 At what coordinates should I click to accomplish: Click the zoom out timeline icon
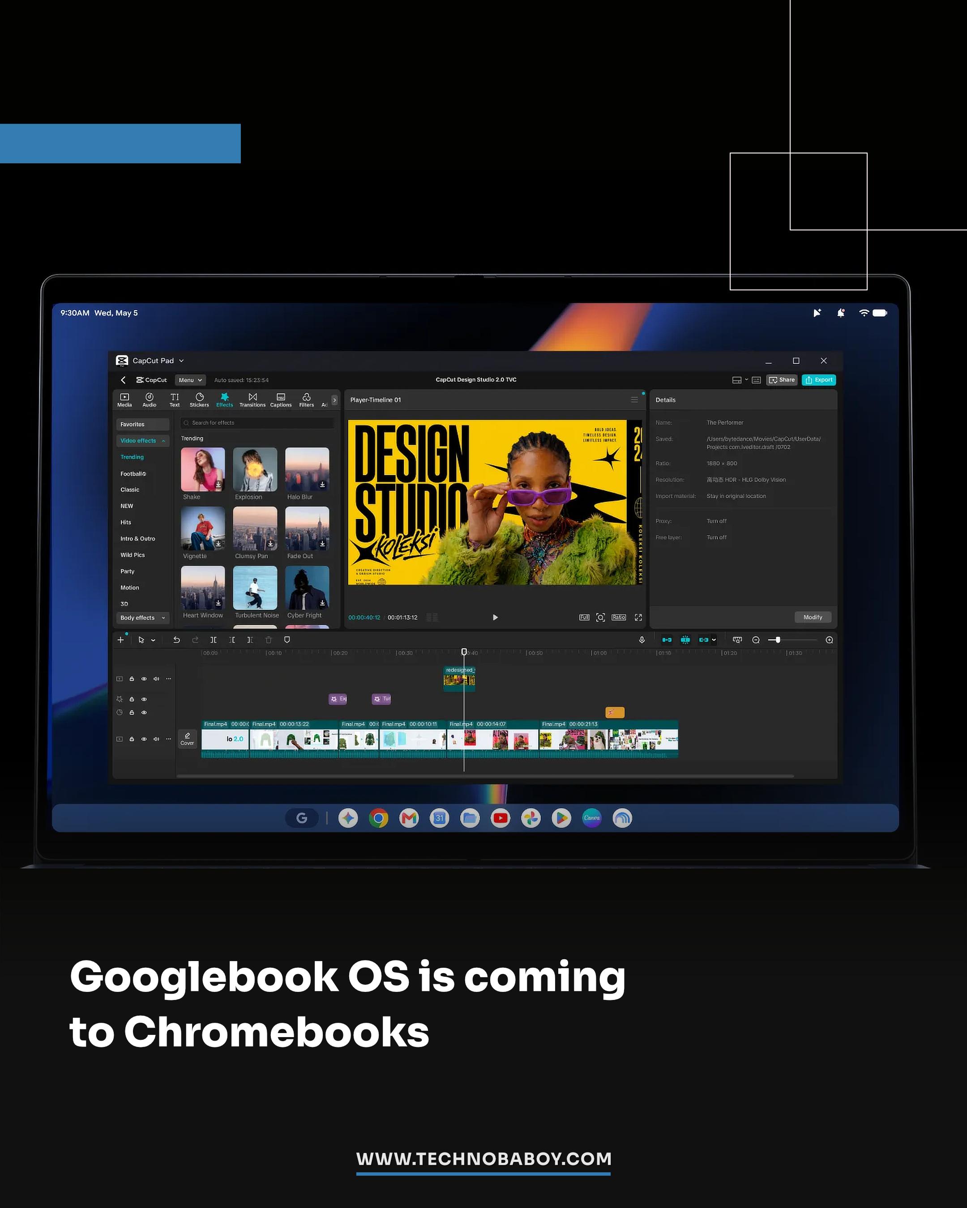pos(756,640)
